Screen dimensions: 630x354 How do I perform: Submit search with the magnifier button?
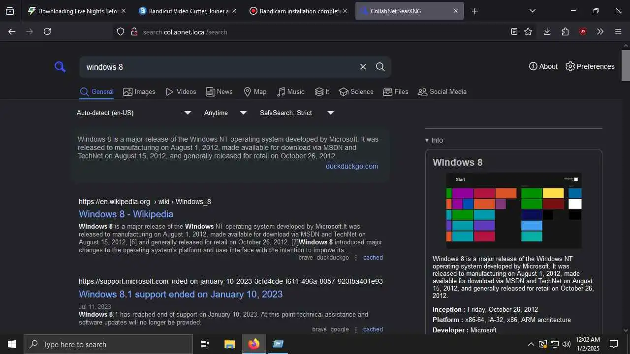click(380, 67)
